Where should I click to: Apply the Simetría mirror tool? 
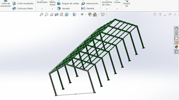pos(88,9)
